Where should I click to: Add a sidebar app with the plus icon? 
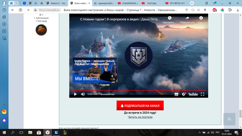click(x=4, y=105)
